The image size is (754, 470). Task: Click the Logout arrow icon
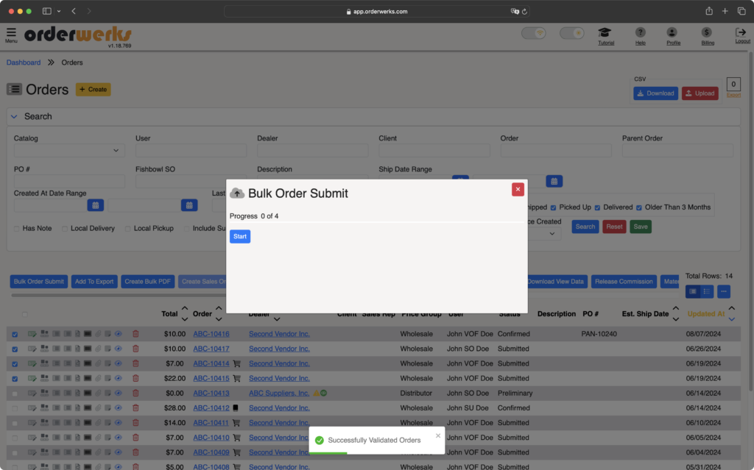[x=741, y=32]
